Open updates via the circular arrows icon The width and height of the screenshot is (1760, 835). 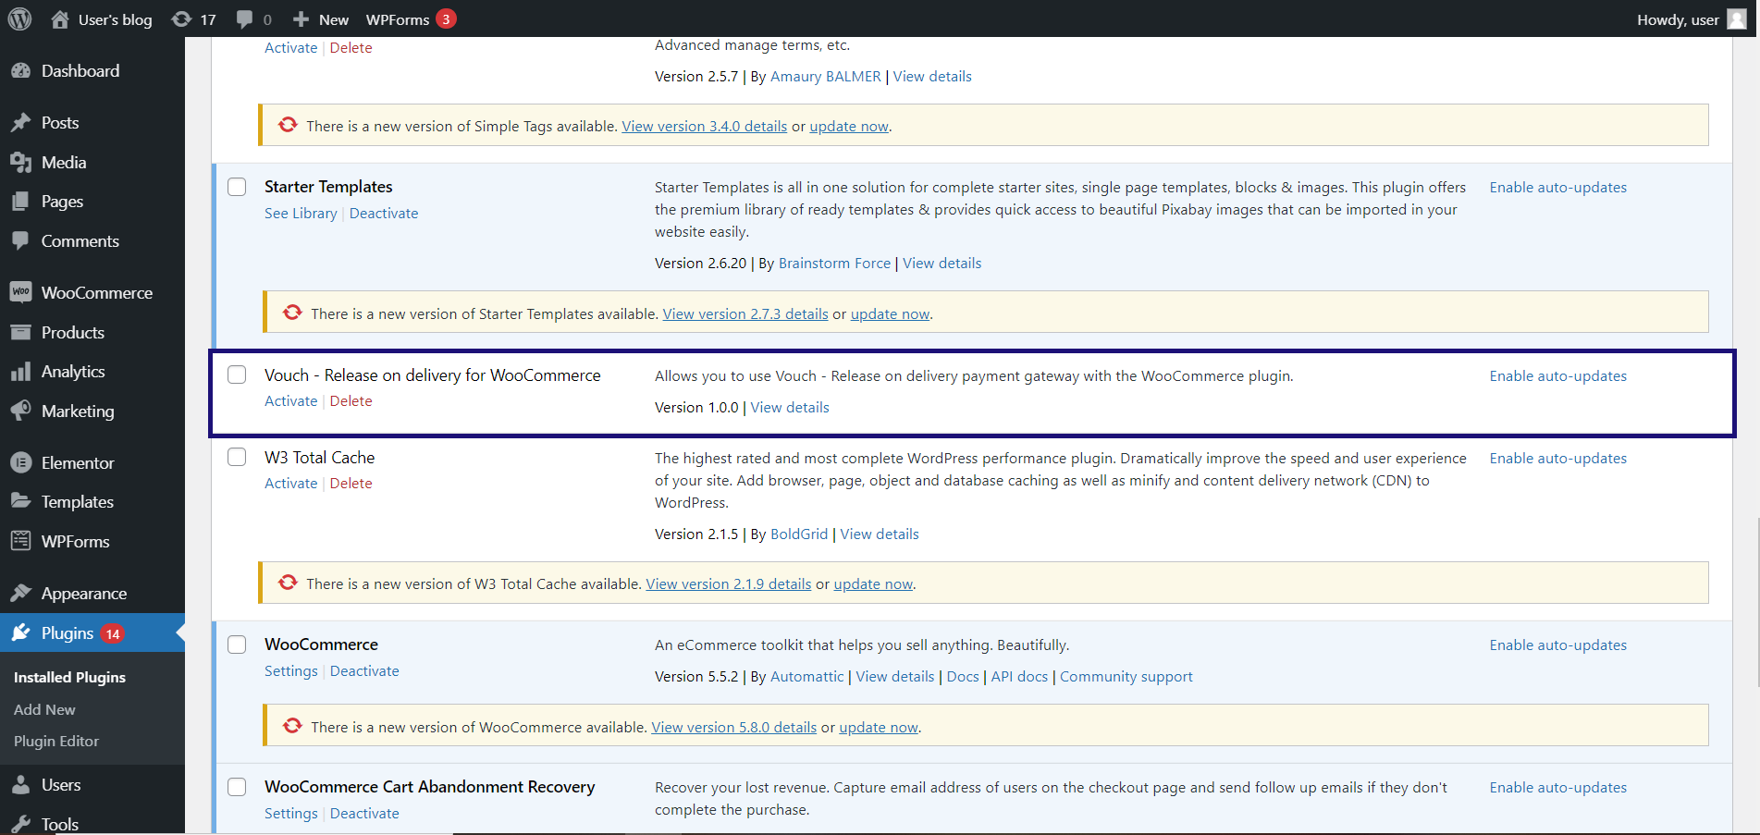(x=182, y=18)
